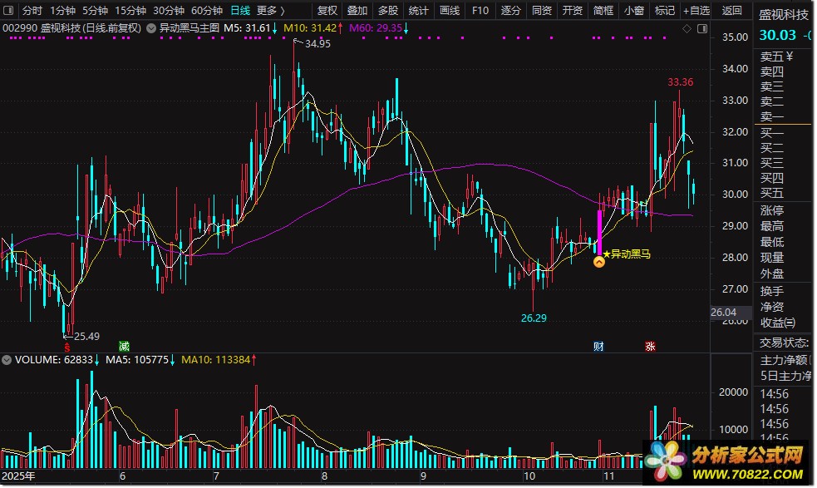Toggle the 简框 simple frame view
Image resolution: width=817 pixels, height=488 pixels.
[604, 11]
